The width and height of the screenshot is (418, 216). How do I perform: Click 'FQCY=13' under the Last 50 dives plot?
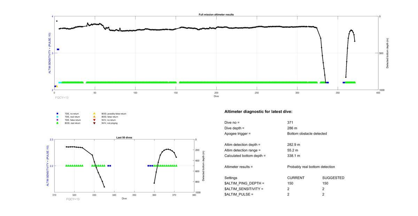[73, 199]
